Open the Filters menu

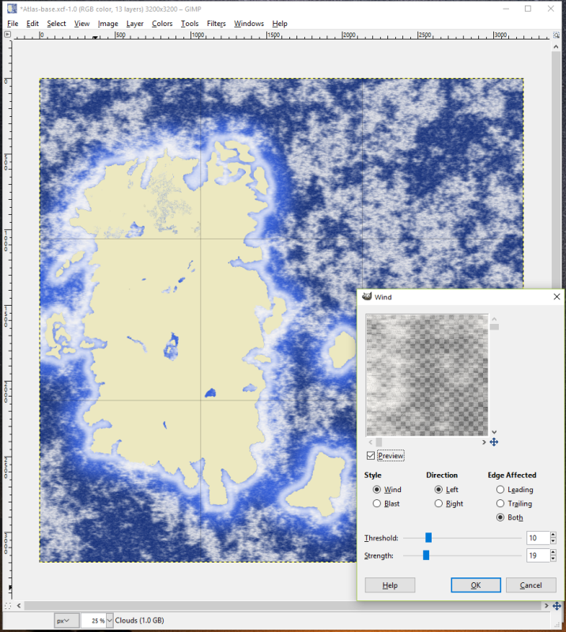click(x=217, y=24)
